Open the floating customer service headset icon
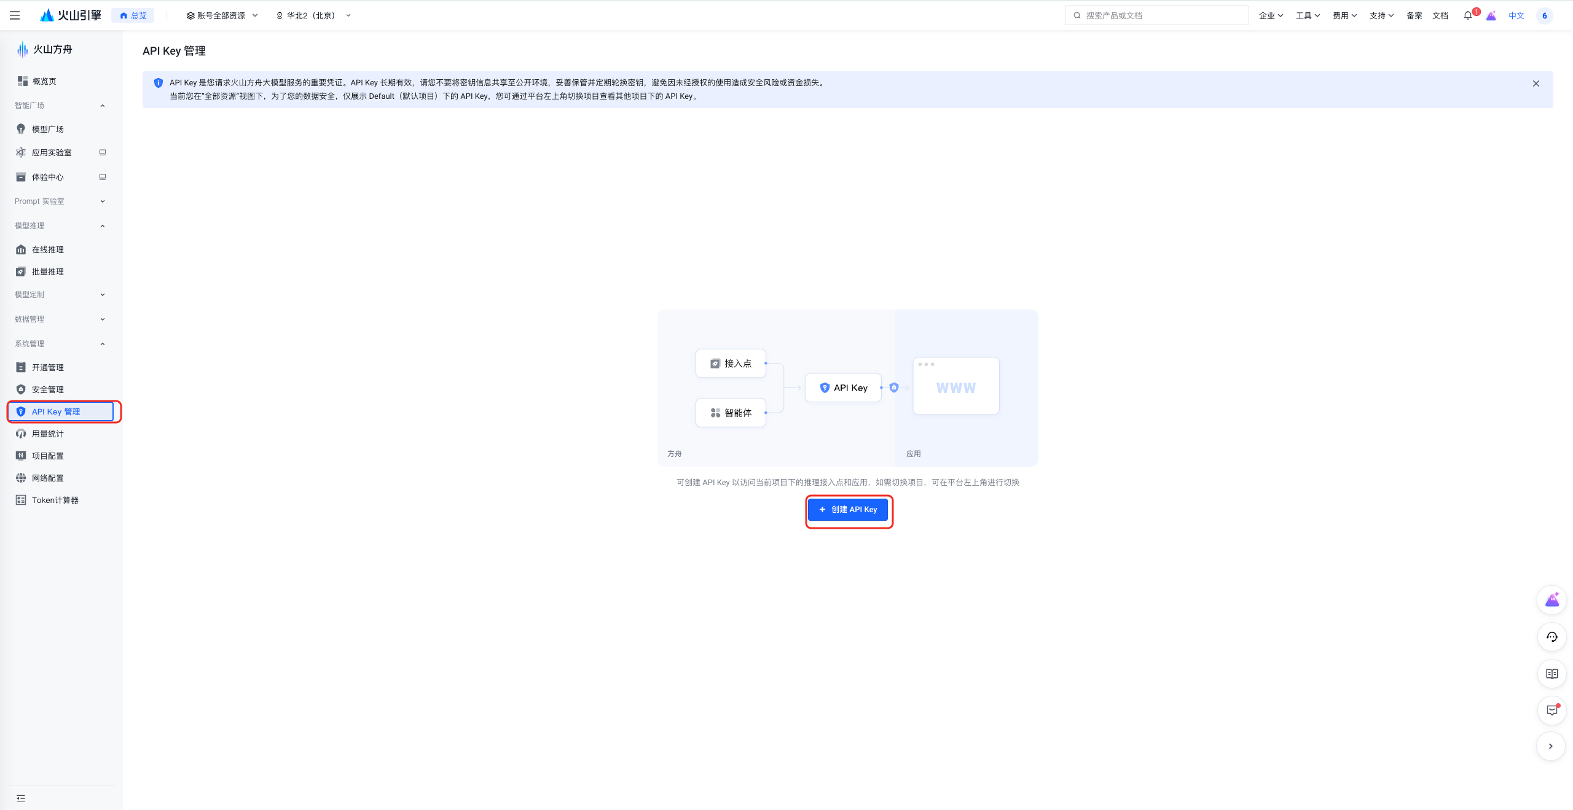The width and height of the screenshot is (1573, 810). click(x=1551, y=637)
